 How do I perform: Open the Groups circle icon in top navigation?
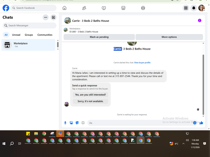pyautogui.click(x=143, y=8)
